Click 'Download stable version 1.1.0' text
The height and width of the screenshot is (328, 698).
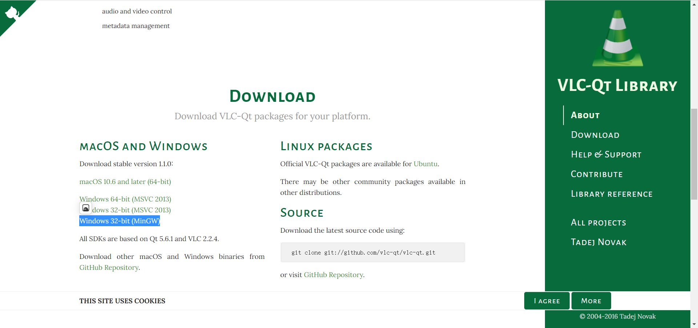126,164
